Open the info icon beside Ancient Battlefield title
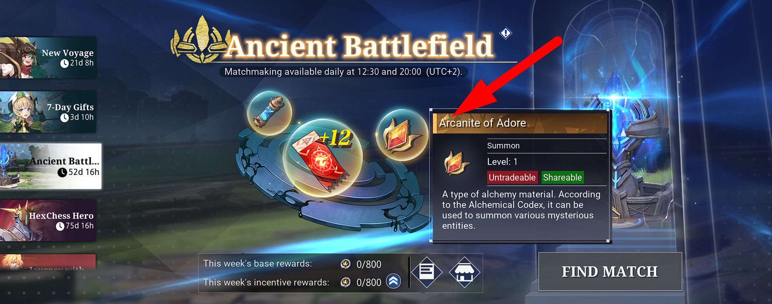 point(506,33)
